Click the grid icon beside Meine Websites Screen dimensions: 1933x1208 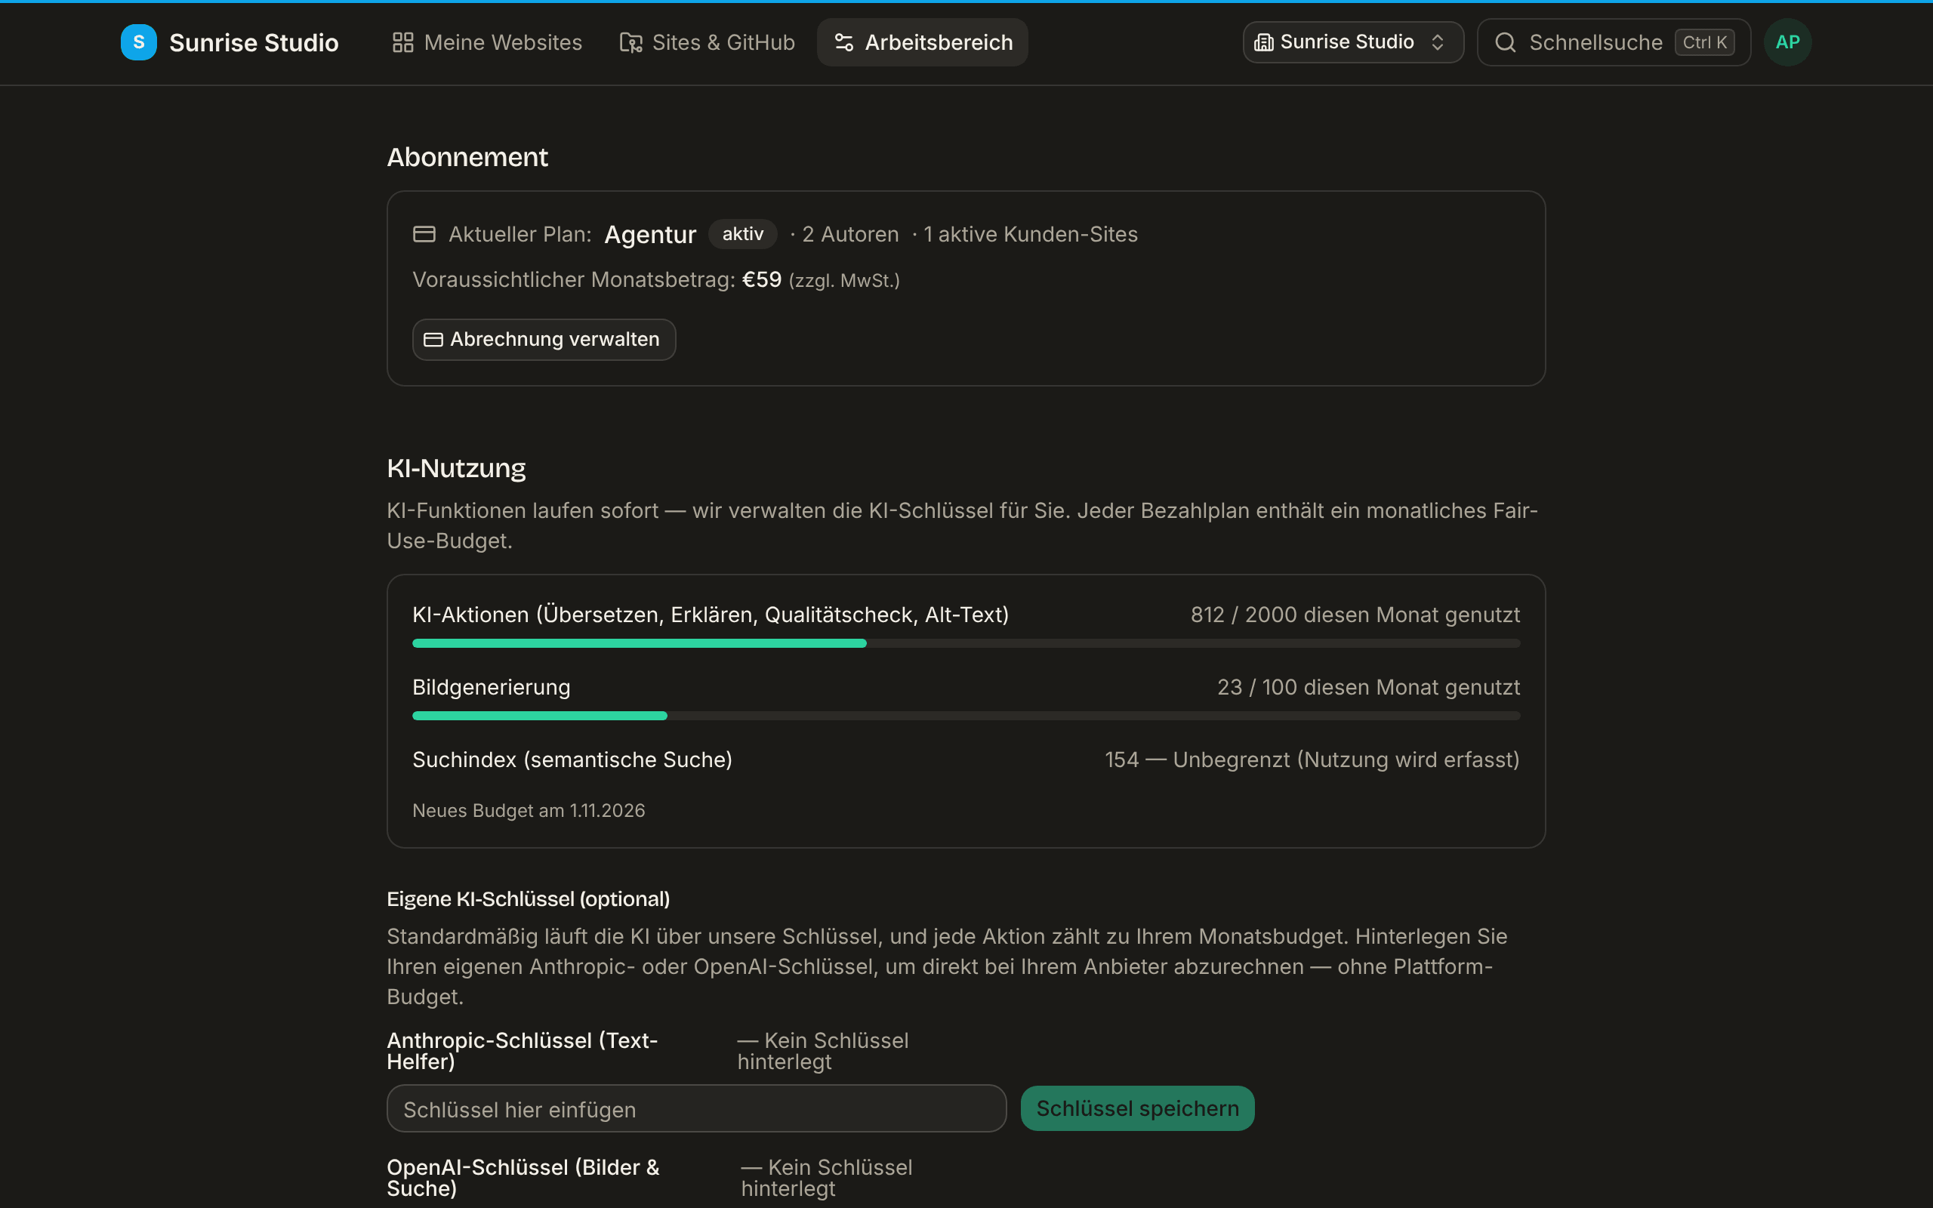tap(403, 42)
